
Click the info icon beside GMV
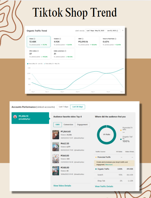pos(83,39)
